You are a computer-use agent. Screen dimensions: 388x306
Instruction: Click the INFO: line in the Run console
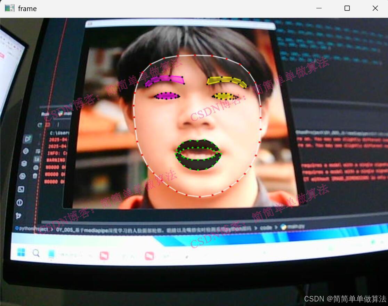point(57,153)
